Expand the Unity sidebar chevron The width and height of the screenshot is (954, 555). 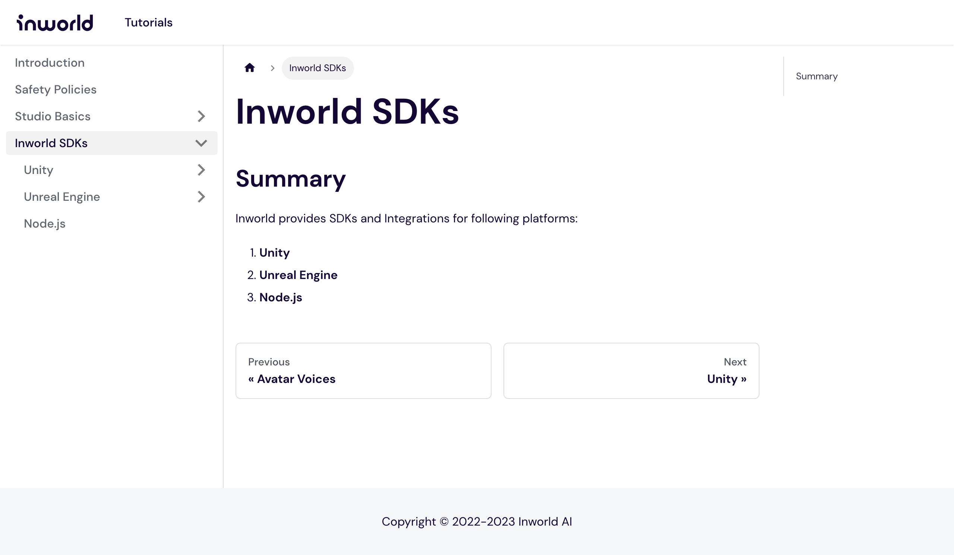[x=201, y=170]
